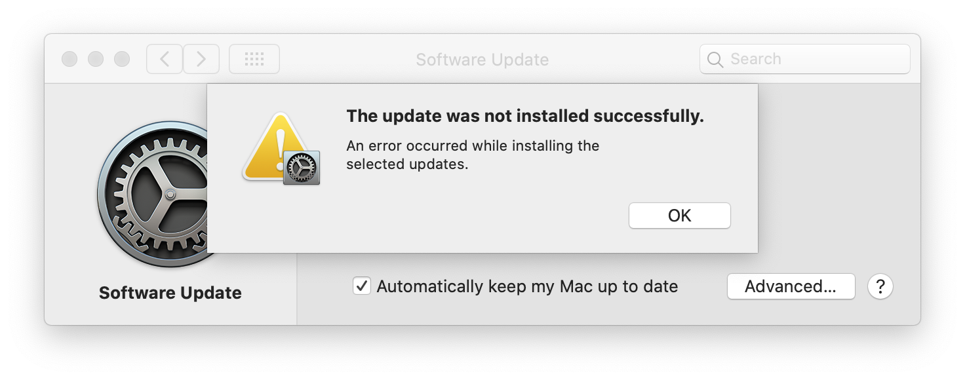Click the "update was not installed successfully" heading
The width and height of the screenshot is (965, 380).
(524, 117)
